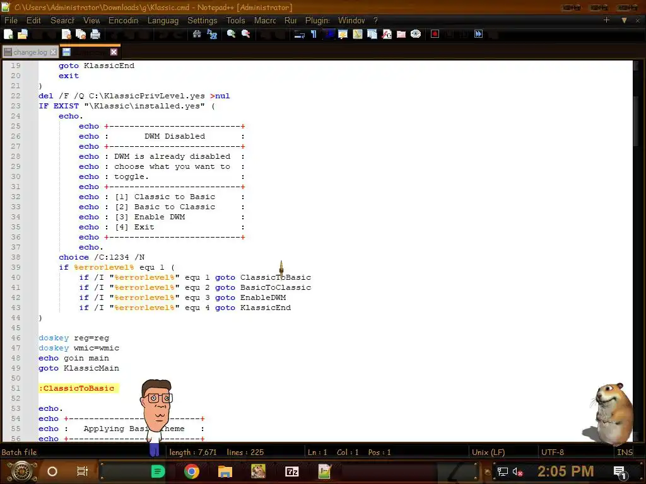
Task: Open the Language menu
Action: click(163, 21)
